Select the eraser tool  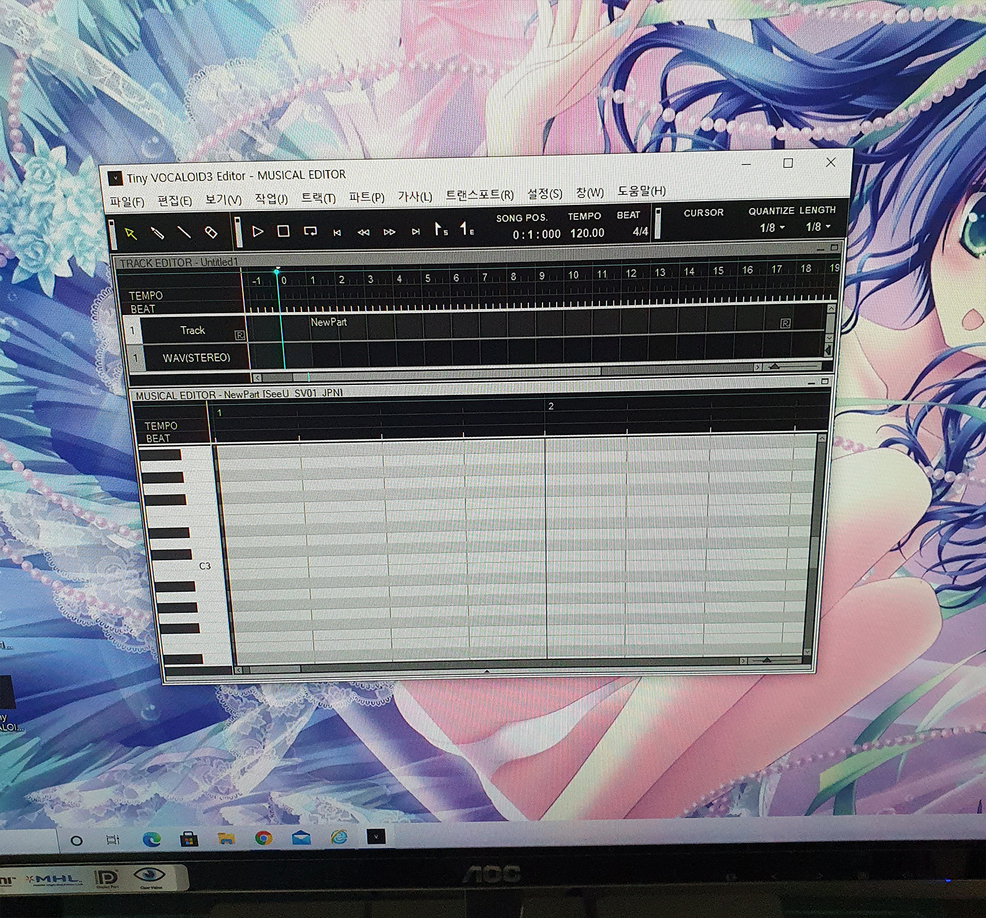pyautogui.click(x=211, y=233)
